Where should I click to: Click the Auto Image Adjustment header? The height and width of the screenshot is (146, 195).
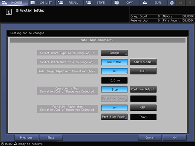[x=98, y=40]
